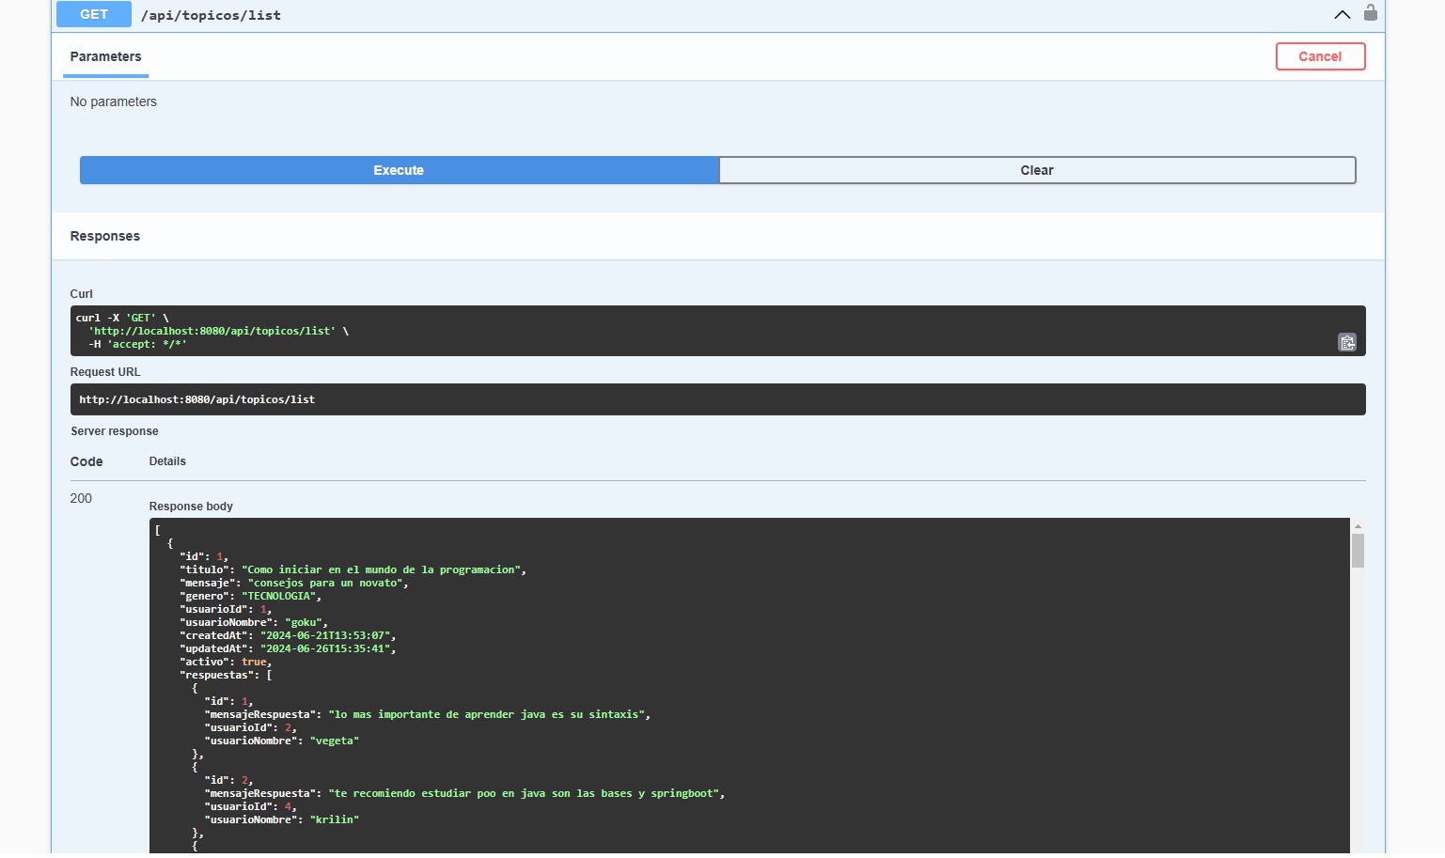Click the blue GET method badge
This screenshot has height=858, width=1445.
[x=94, y=14]
